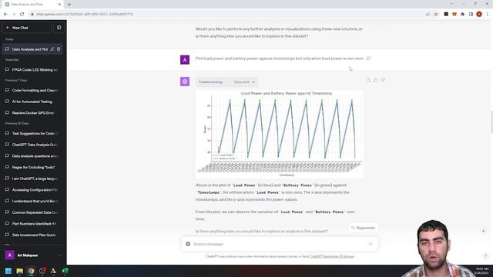Screen dimensions: 493x277
Task: Open 'Part Numbers Identified' chat
Action: [32, 224]
